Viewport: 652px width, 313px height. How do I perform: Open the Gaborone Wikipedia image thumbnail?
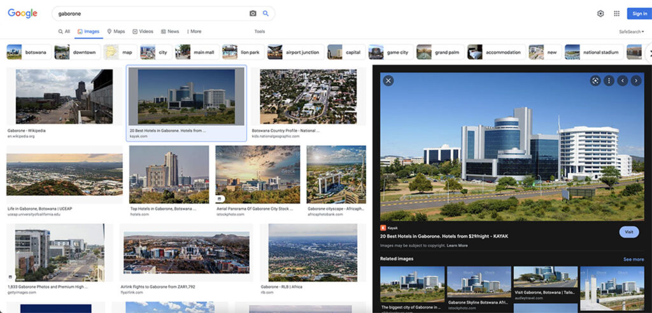click(64, 97)
